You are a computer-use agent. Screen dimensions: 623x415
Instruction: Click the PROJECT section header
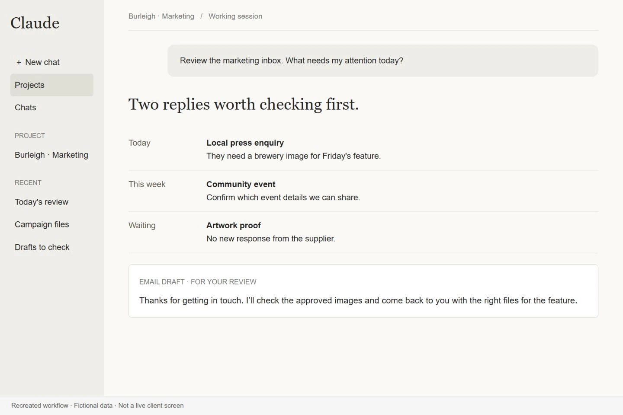(30, 136)
